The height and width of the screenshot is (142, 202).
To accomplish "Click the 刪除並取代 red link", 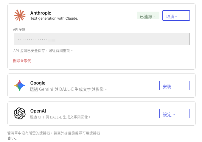I will (x=22, y=61).
